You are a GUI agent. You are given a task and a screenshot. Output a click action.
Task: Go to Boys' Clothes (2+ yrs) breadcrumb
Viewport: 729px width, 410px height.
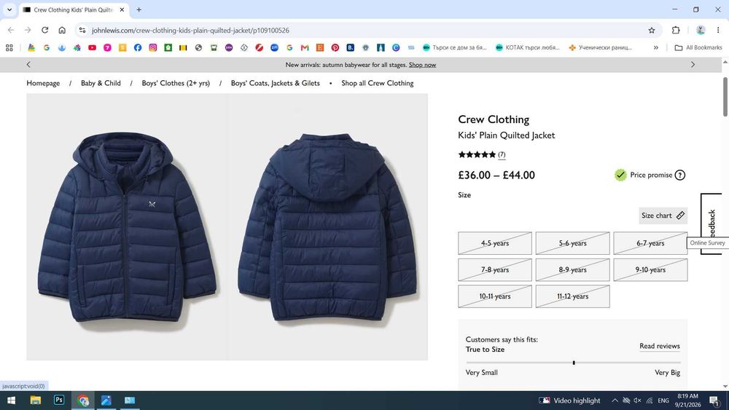coord(176,83)
